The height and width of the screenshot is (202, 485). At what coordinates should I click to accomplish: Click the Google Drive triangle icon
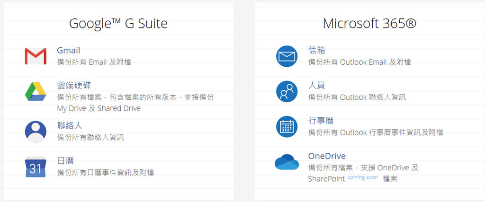[36, 91]
